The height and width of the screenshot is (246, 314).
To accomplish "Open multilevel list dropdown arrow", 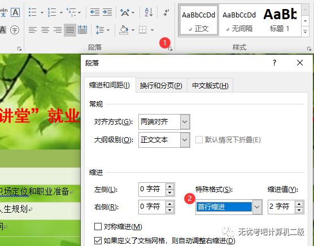I will [x=80, y=12].
